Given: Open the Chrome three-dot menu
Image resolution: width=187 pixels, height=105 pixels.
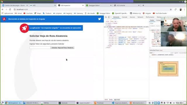Looking at the screenshot, I should [x=184, y=9].
